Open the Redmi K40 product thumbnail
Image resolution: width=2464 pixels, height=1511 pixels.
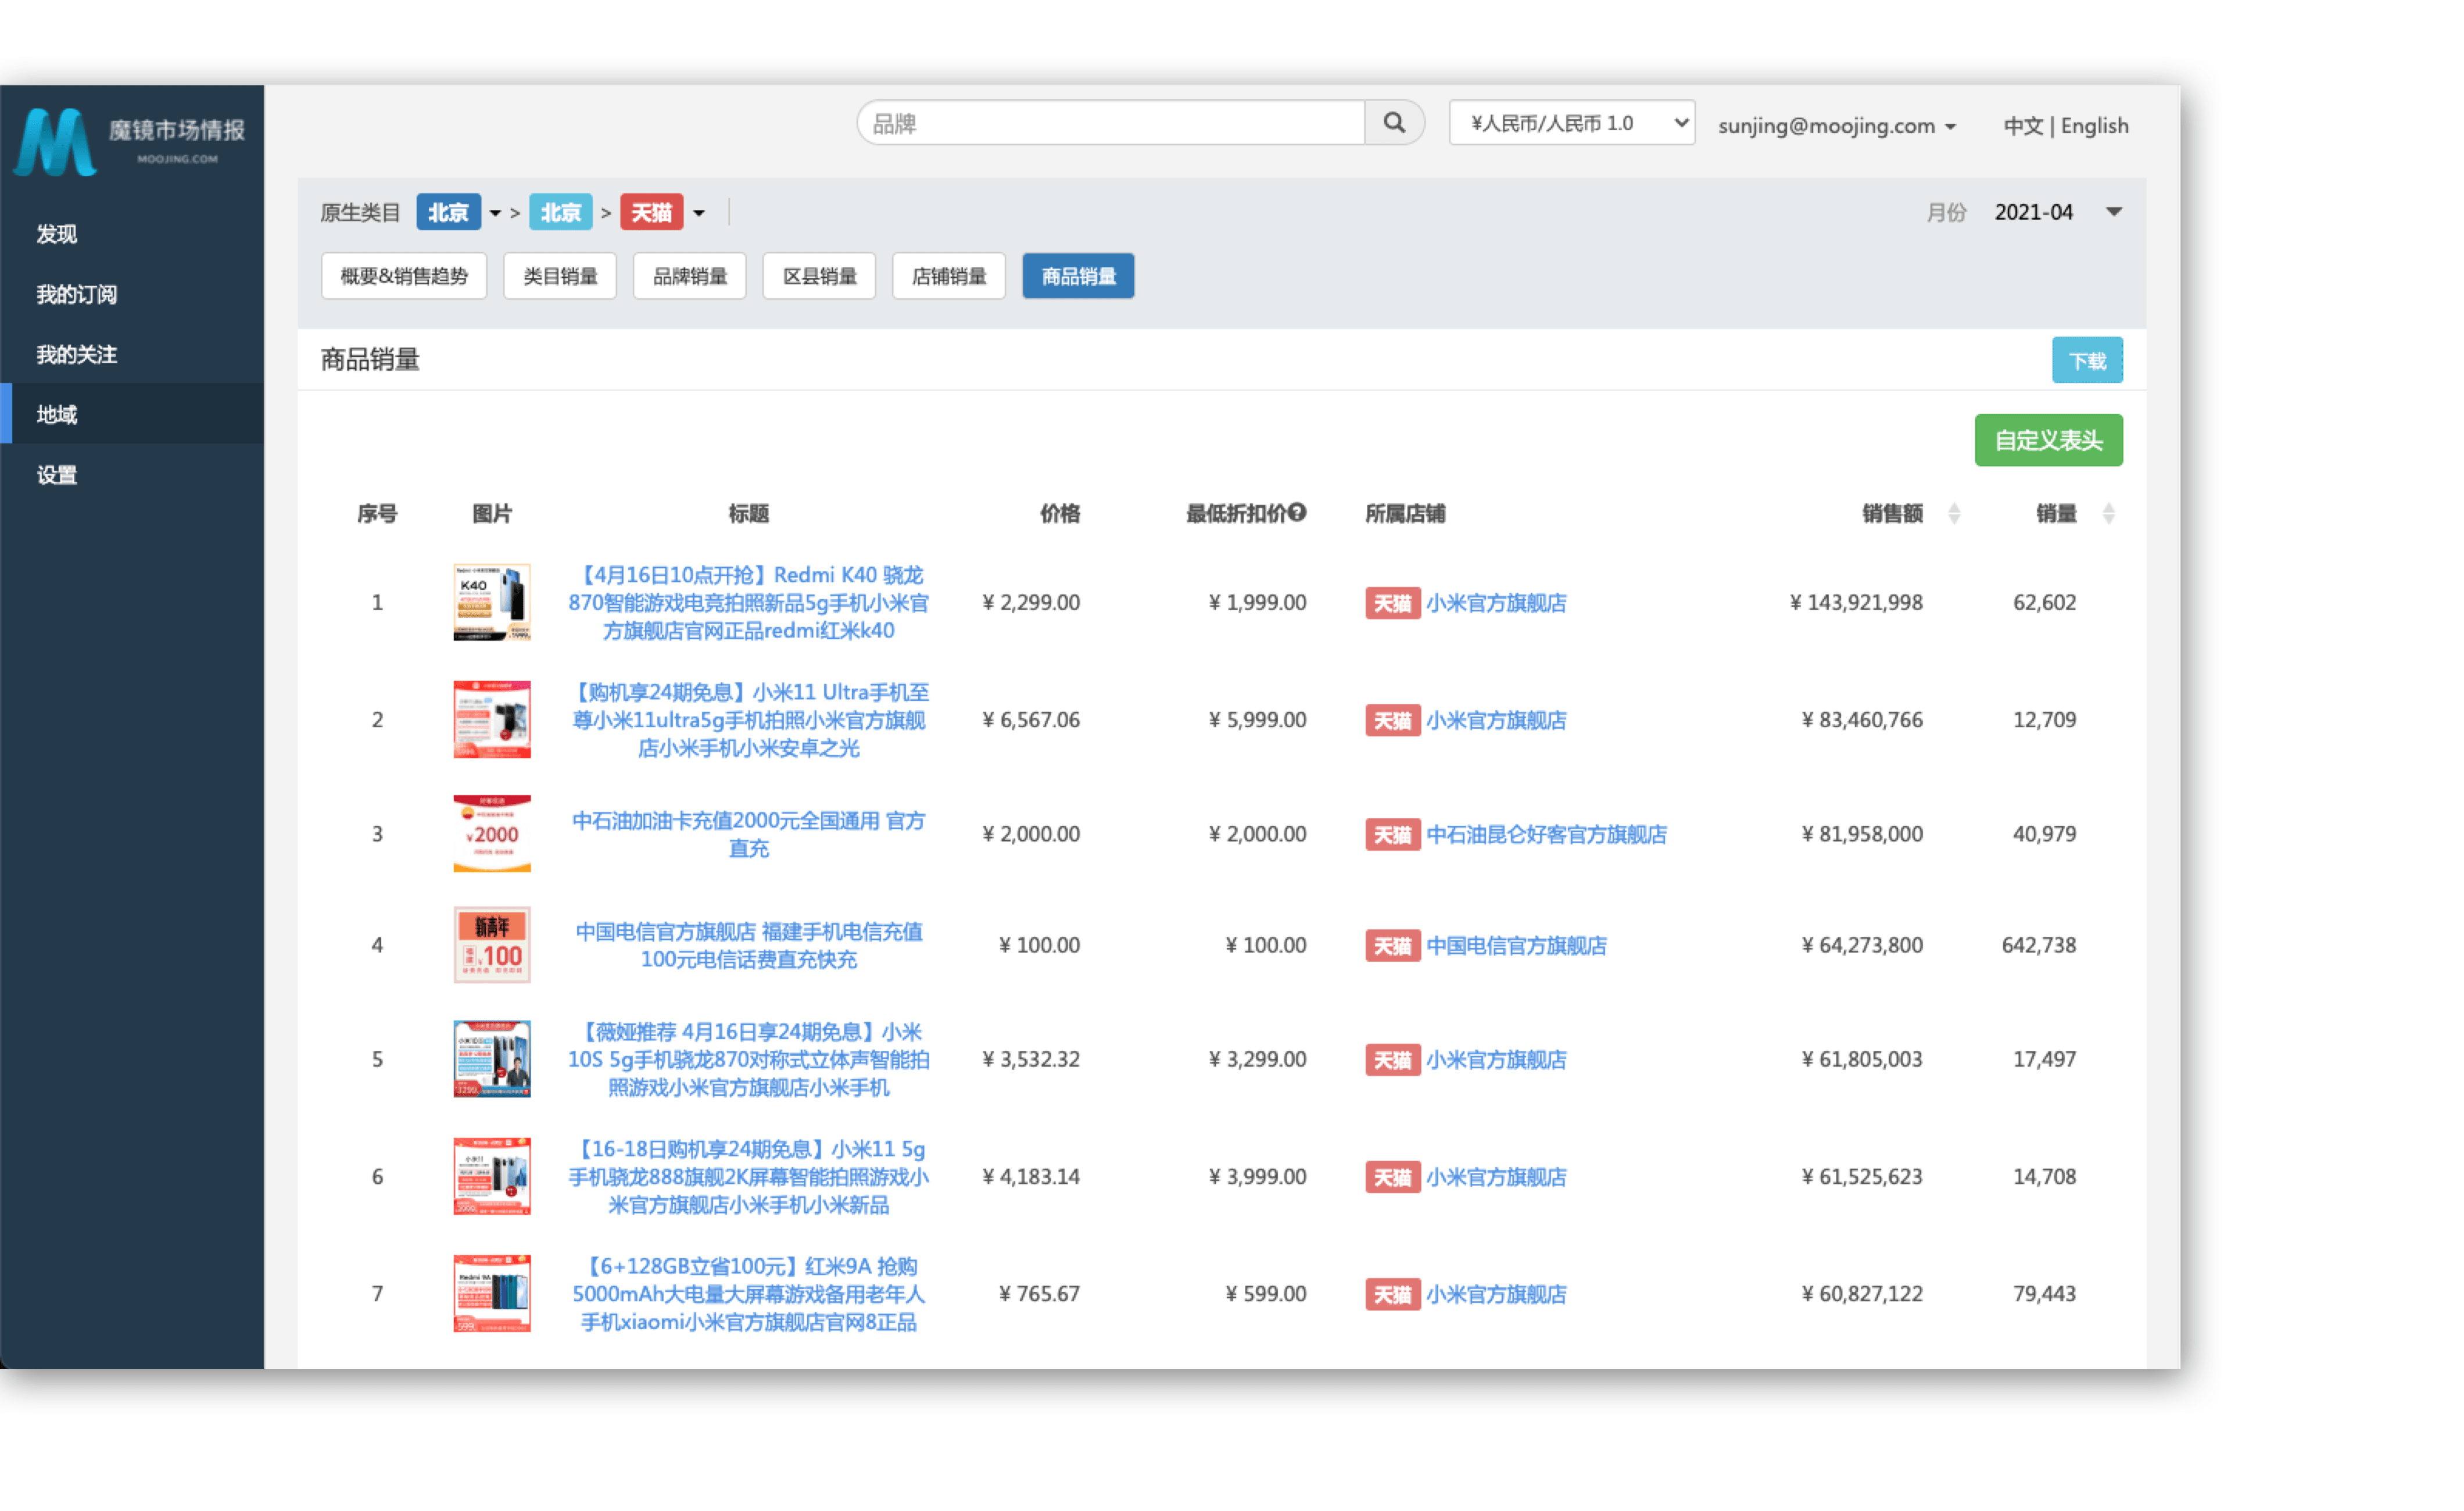point(491,602)
